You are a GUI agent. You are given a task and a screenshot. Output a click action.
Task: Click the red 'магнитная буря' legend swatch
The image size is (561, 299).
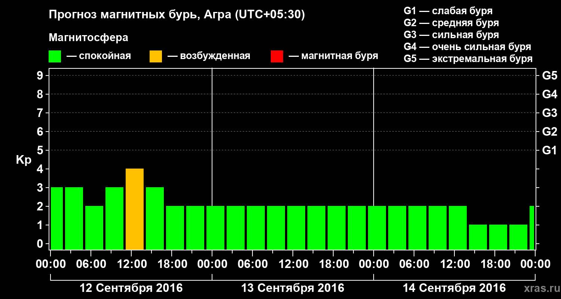[x=277, y=56]
